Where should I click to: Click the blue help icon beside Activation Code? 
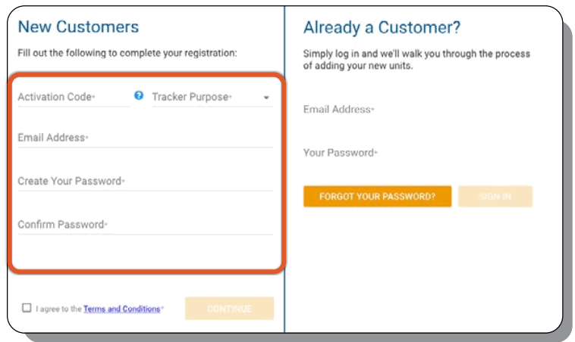coord(139,96)
